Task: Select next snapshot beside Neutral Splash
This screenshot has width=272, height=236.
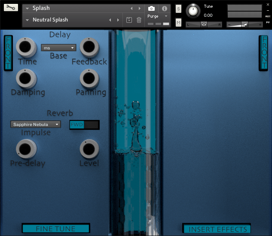Action: coord(118,20)
